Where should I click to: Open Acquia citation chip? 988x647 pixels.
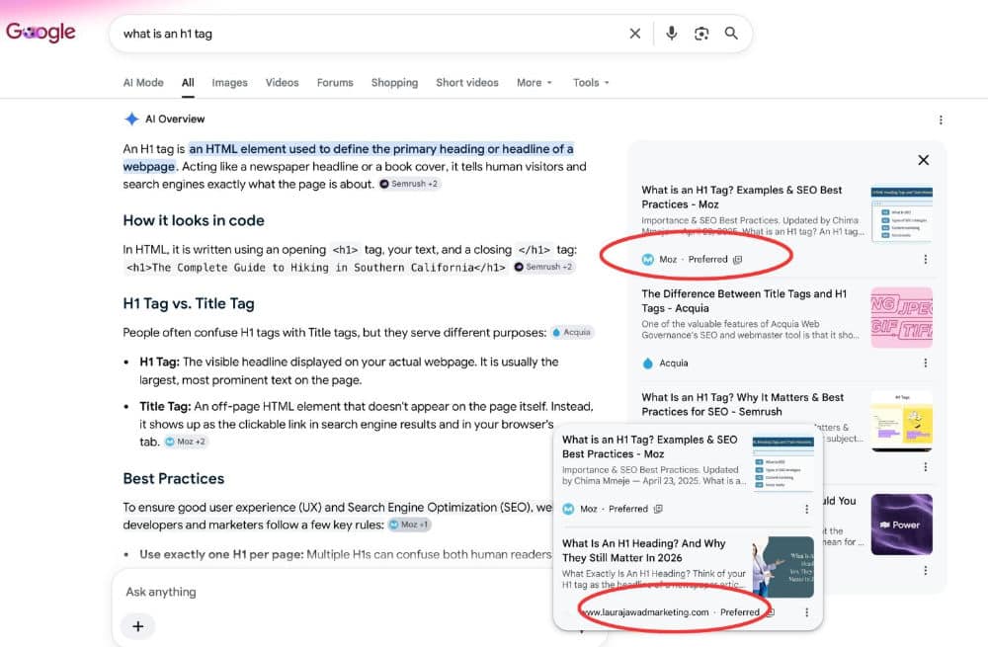(x=572, y=333)
